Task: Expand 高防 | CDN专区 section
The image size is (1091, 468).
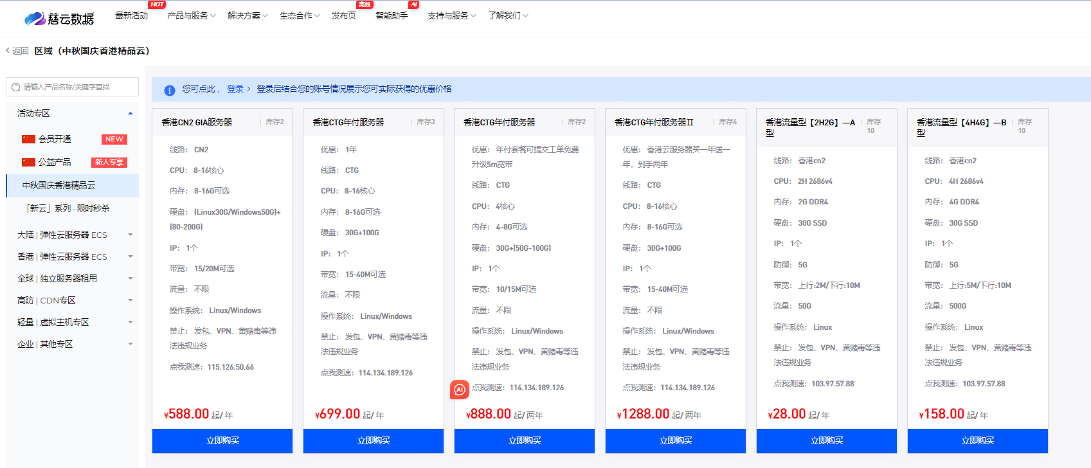Action: tap(131, 301)
